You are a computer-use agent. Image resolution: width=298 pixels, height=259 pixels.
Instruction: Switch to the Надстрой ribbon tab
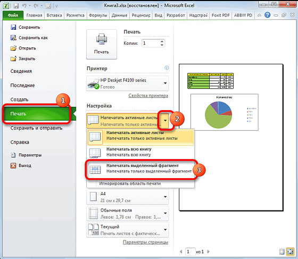[198, 15]
